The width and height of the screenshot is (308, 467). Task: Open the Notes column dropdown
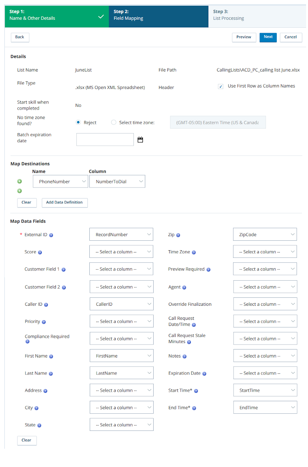[x=265, y=356]
